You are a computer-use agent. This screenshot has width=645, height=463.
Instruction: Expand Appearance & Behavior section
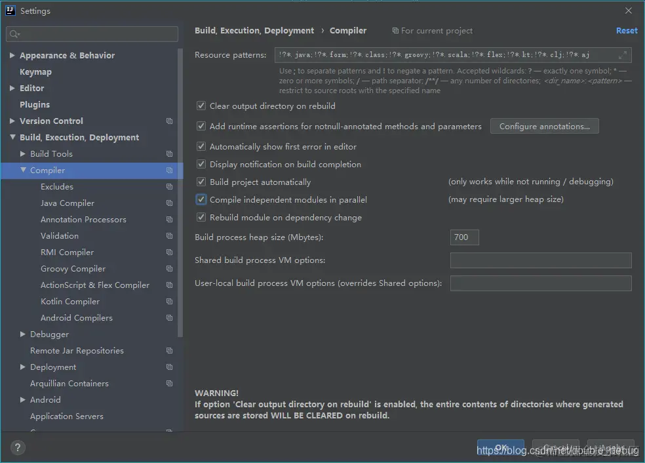[12, 55]
